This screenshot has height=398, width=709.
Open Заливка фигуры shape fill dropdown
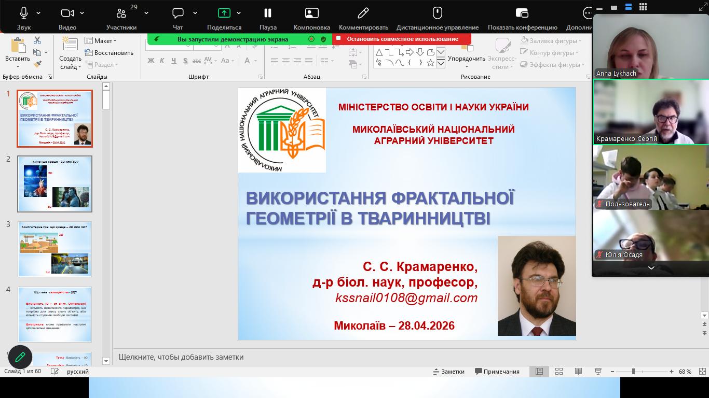pos(551,40)
